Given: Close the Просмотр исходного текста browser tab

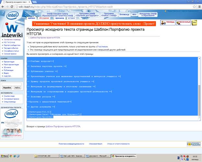Looking at the screenshot, I should [30, 2].
